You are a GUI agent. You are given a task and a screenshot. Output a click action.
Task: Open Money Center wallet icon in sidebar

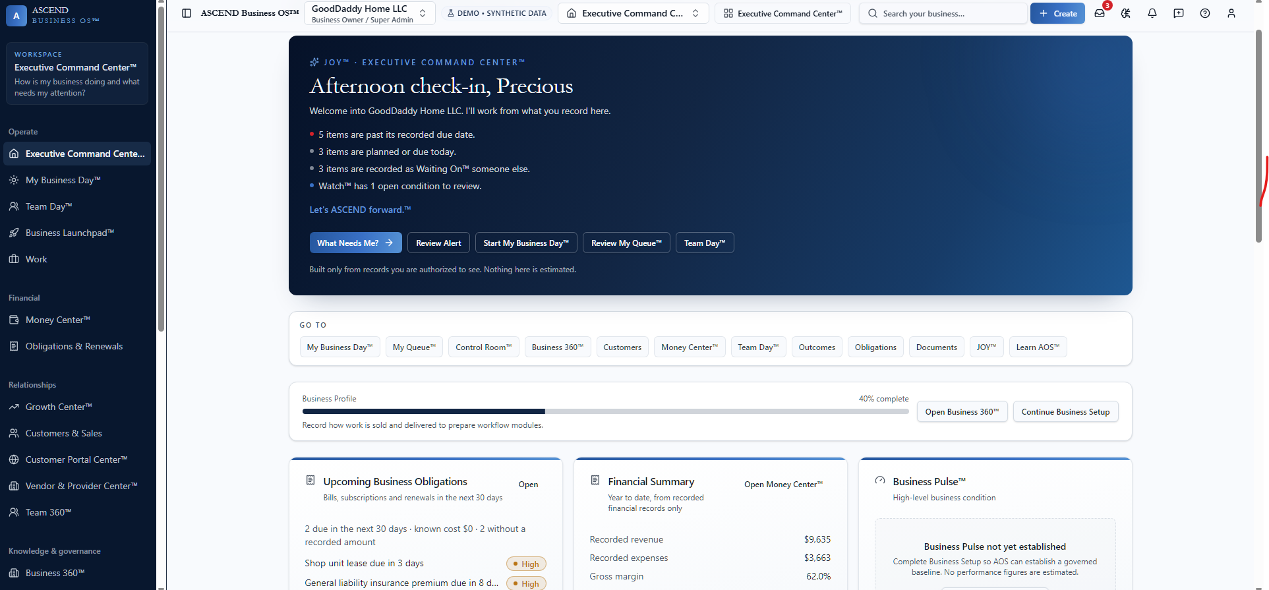coord(14,320)
